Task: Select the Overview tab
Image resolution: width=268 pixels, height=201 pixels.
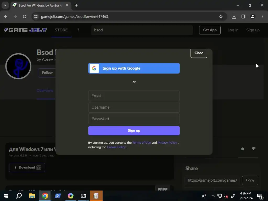Action: (x=45, y=90)
